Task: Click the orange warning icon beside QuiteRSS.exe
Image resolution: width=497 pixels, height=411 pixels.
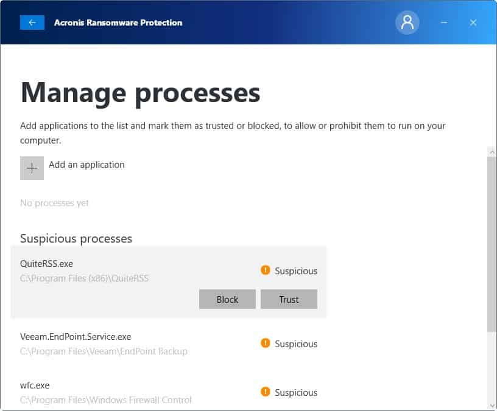Action: click(x=265, y=271)
